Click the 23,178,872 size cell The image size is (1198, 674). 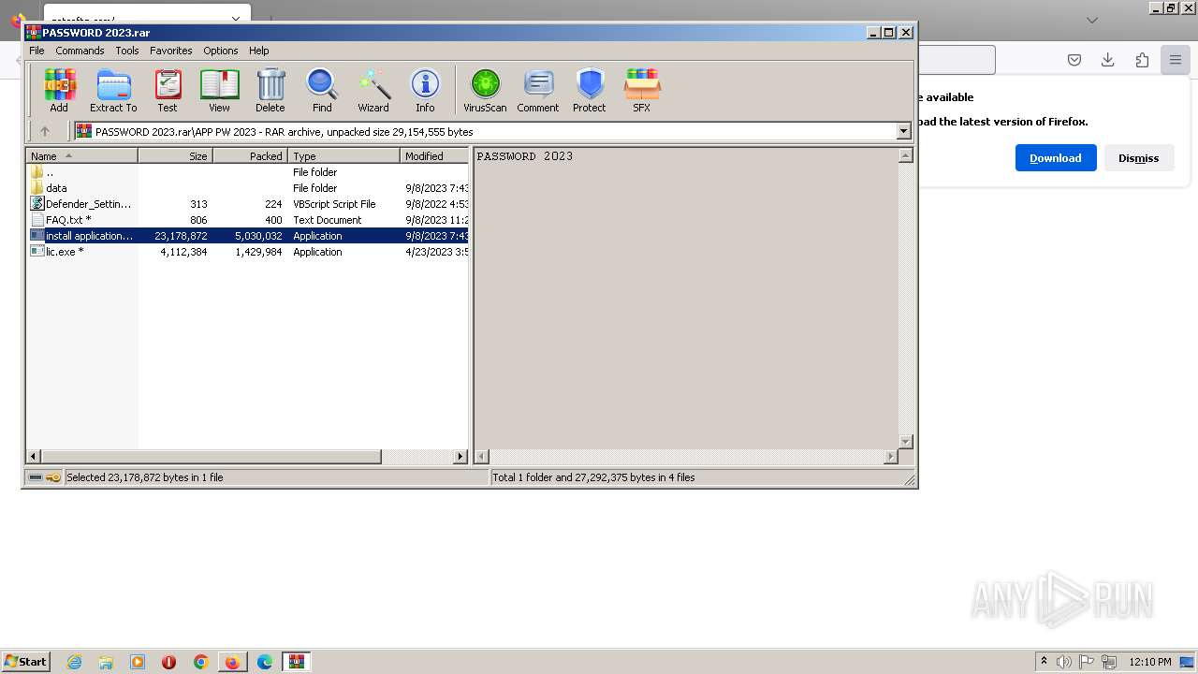(x=181, y=236)
